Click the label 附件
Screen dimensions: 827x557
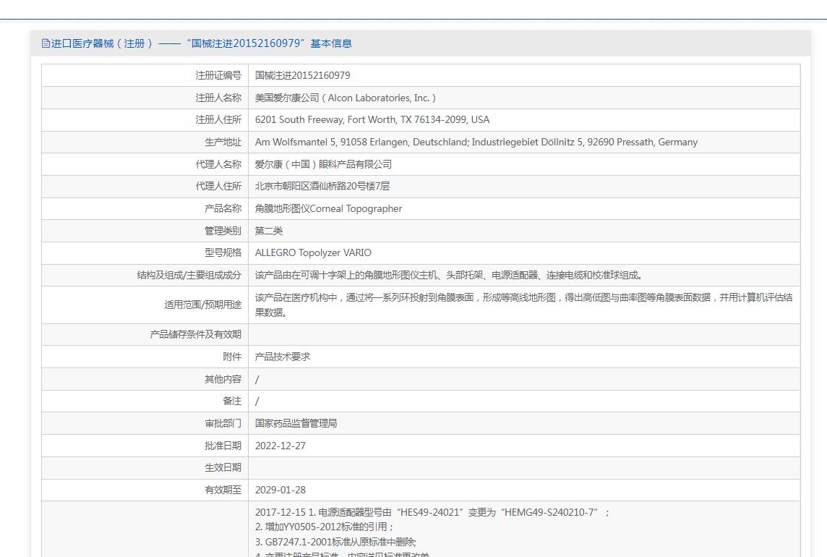click(x=232, y=357)
